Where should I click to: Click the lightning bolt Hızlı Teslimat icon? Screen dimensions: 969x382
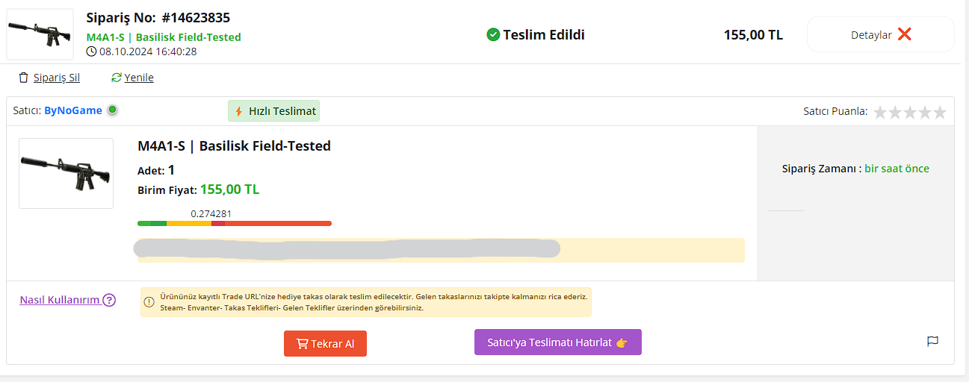click(x=239, y=111)
